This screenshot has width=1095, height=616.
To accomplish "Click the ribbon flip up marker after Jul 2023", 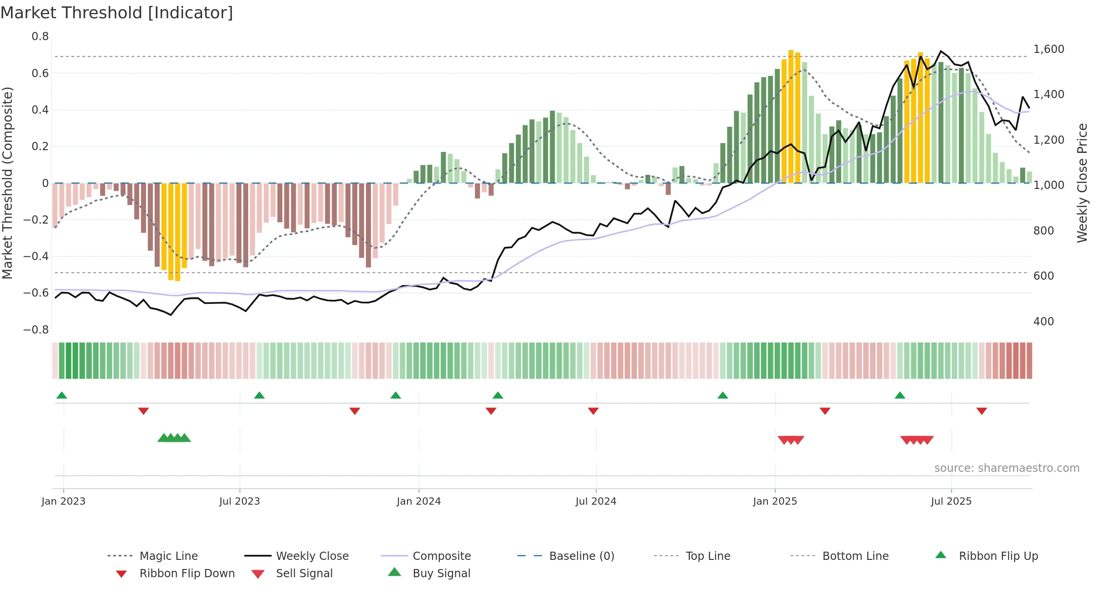I will click(259, 395).
